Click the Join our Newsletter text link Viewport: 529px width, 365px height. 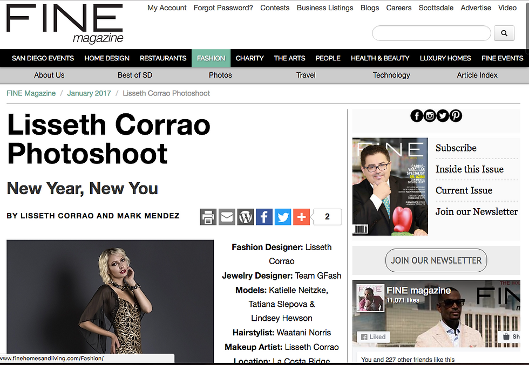(476, 212)
